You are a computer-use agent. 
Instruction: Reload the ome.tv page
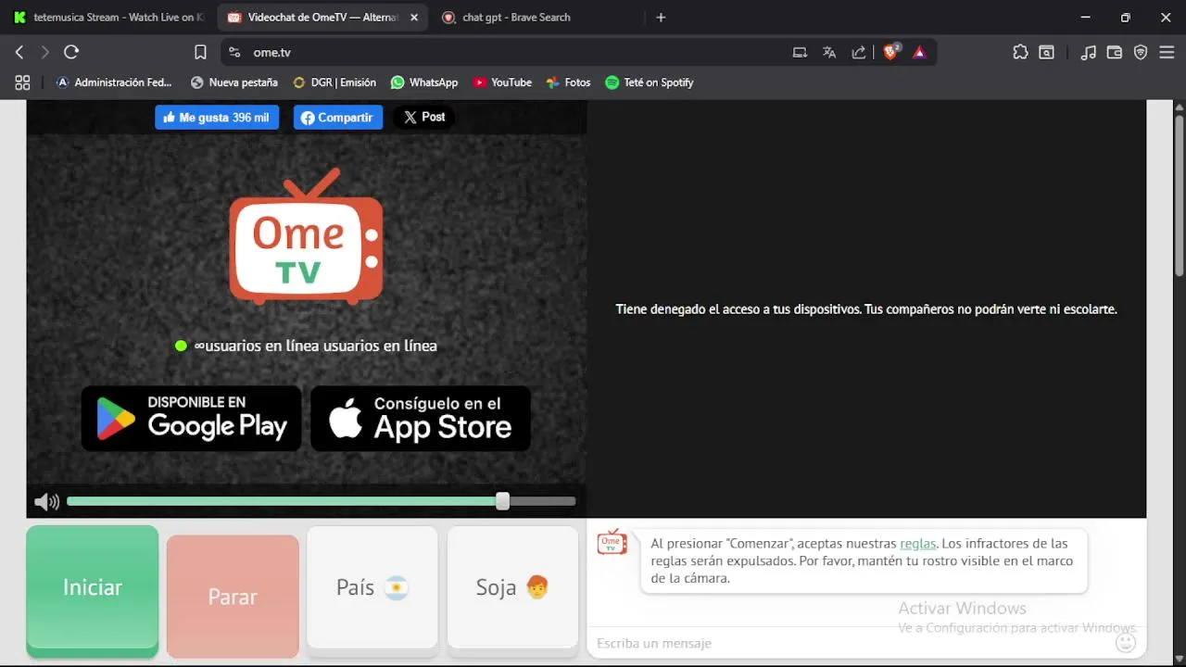coord(71,53)
